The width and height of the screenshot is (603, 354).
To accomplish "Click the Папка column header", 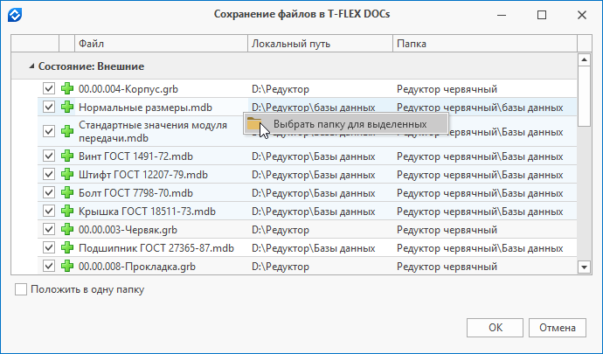I will (485, 44).
